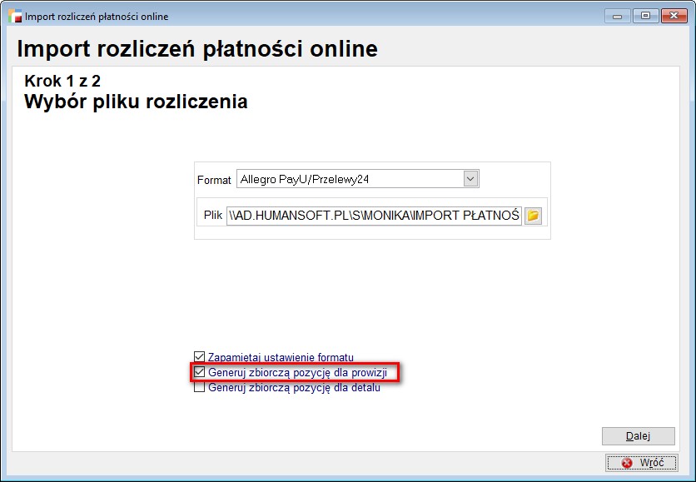Enable Generuj zbiorczą pozycję dla detalu

pos(199,387)
